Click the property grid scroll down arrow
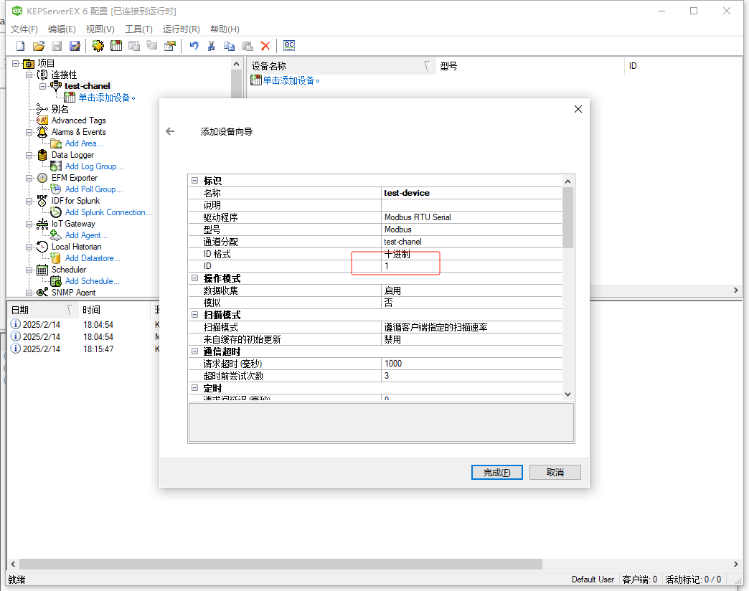Image resolution: width=749 pixels, height=591 pixels. pyautogui.click(x=567, y=394)
